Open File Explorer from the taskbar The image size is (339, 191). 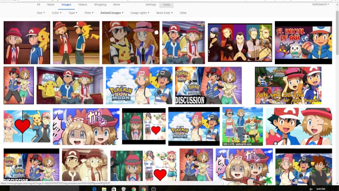pos(104,189)
